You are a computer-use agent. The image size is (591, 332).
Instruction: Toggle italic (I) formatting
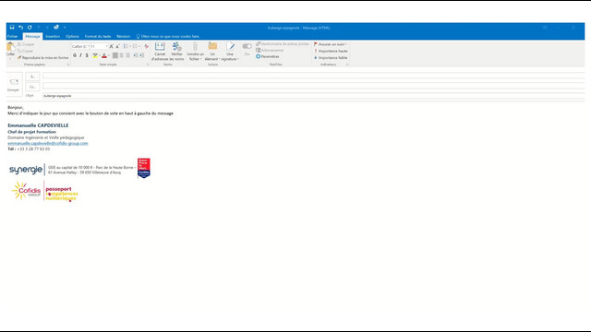click(80, 55)
